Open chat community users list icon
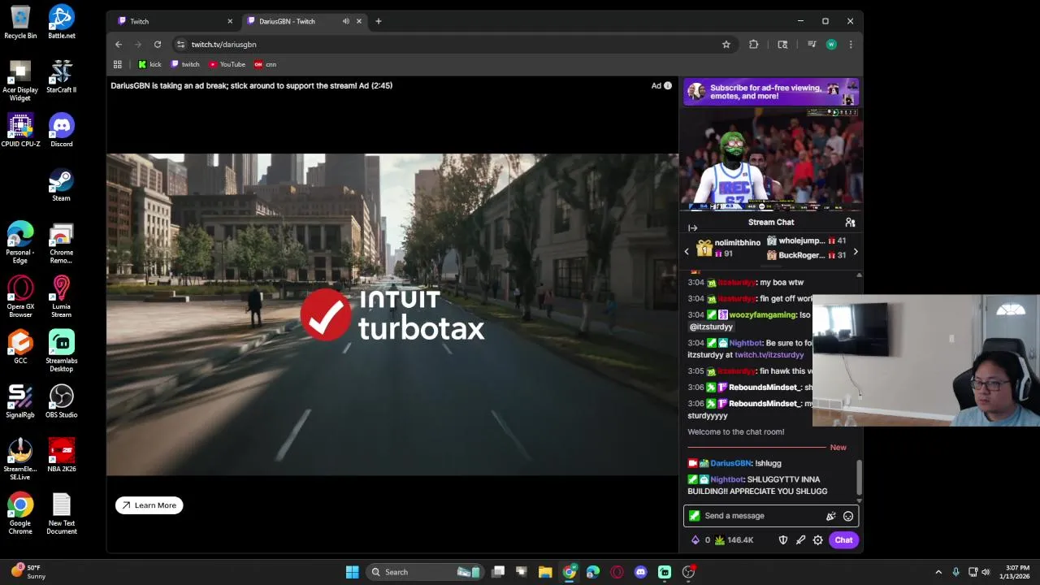Screen dimensions: 1040x585 (x=850, y=222)
